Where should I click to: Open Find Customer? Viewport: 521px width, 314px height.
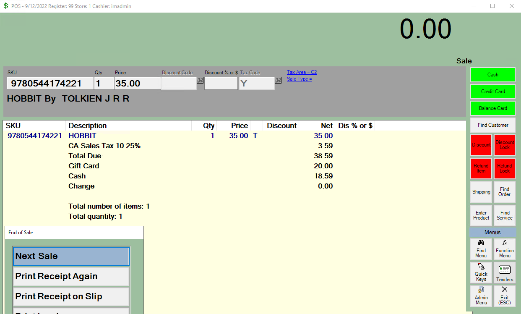[493, 125]
